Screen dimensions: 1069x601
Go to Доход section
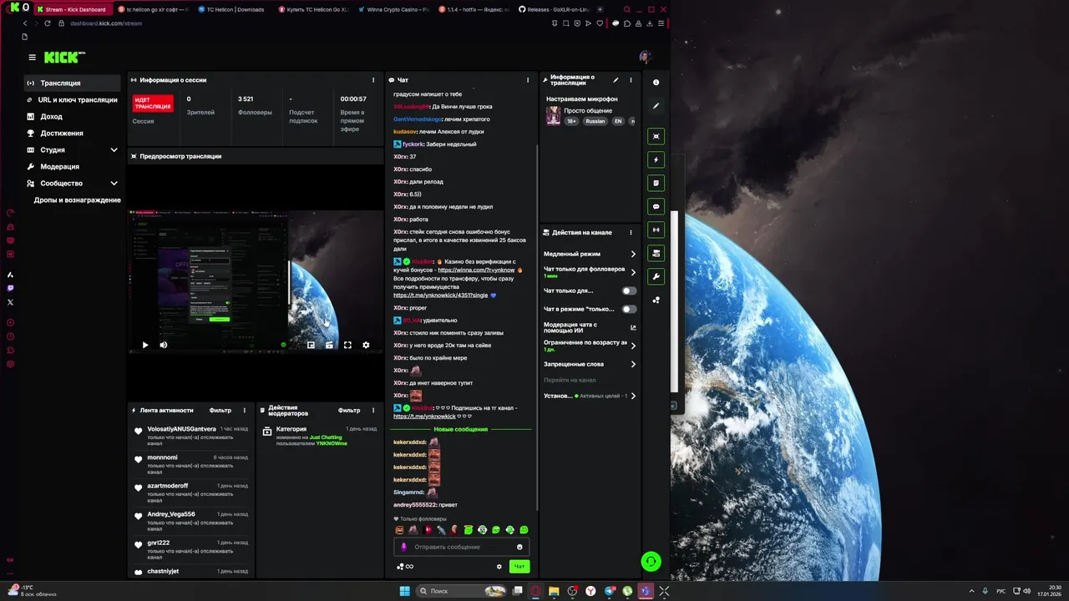(x=73, y=116)
